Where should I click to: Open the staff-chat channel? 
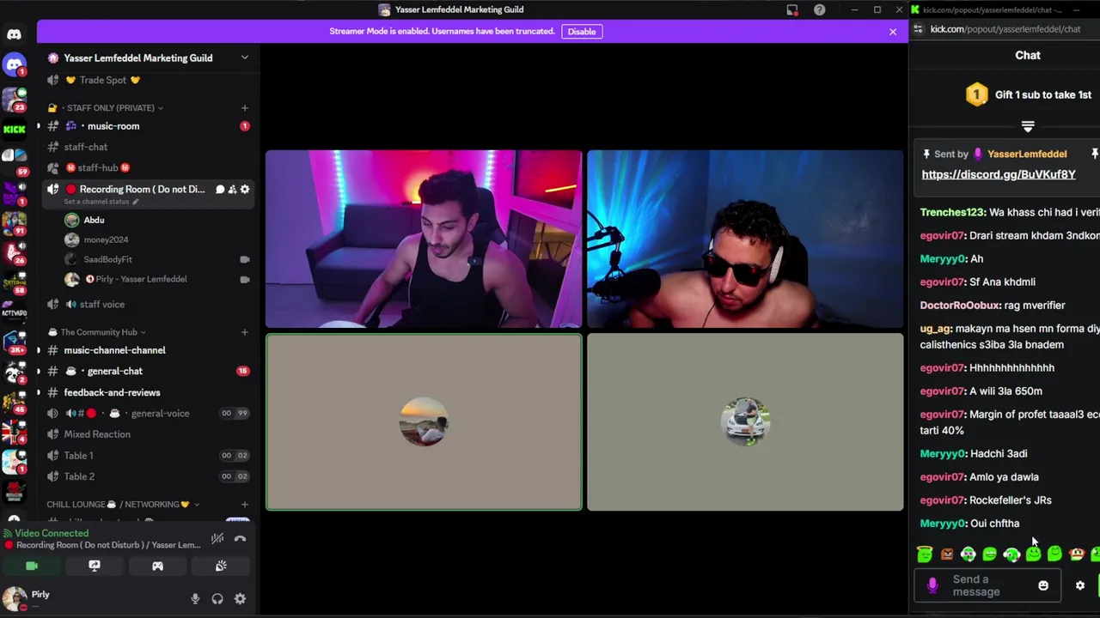(x=146, y=148)
